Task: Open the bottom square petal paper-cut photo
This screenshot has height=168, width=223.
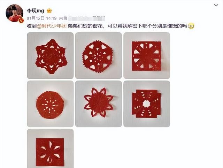Action: coord(50,148)
